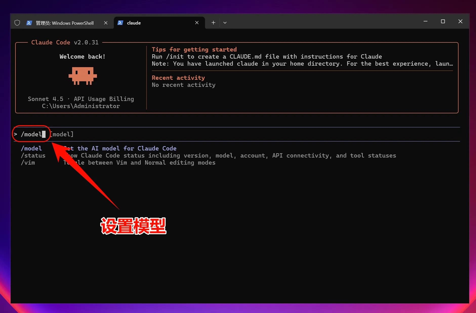Close the claude tab
The image size is (476, 313).
pyautogui.click(x=197, y=23)
